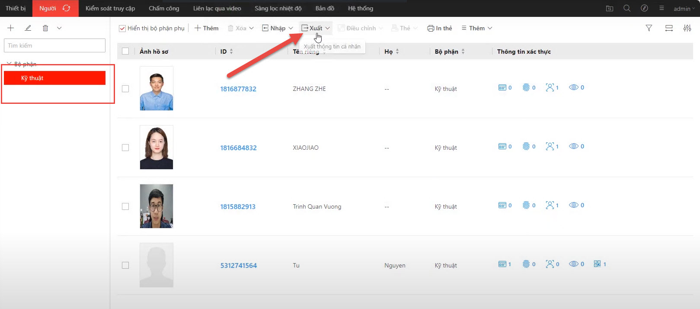700x309 pixels.
Task: Check the select-all header checkbox
Action: [x=125, y=51]
